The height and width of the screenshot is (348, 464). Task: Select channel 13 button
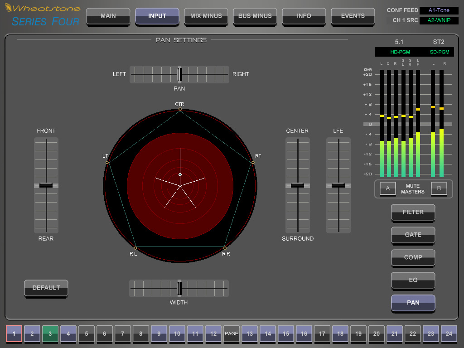pos(250,334)
